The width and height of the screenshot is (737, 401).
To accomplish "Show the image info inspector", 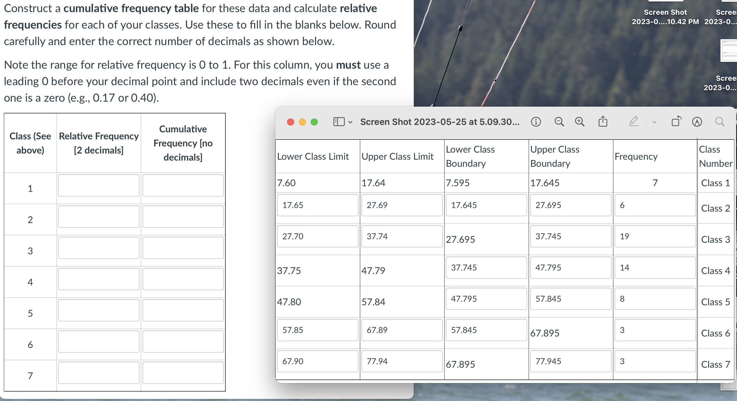I will (536, 122).
